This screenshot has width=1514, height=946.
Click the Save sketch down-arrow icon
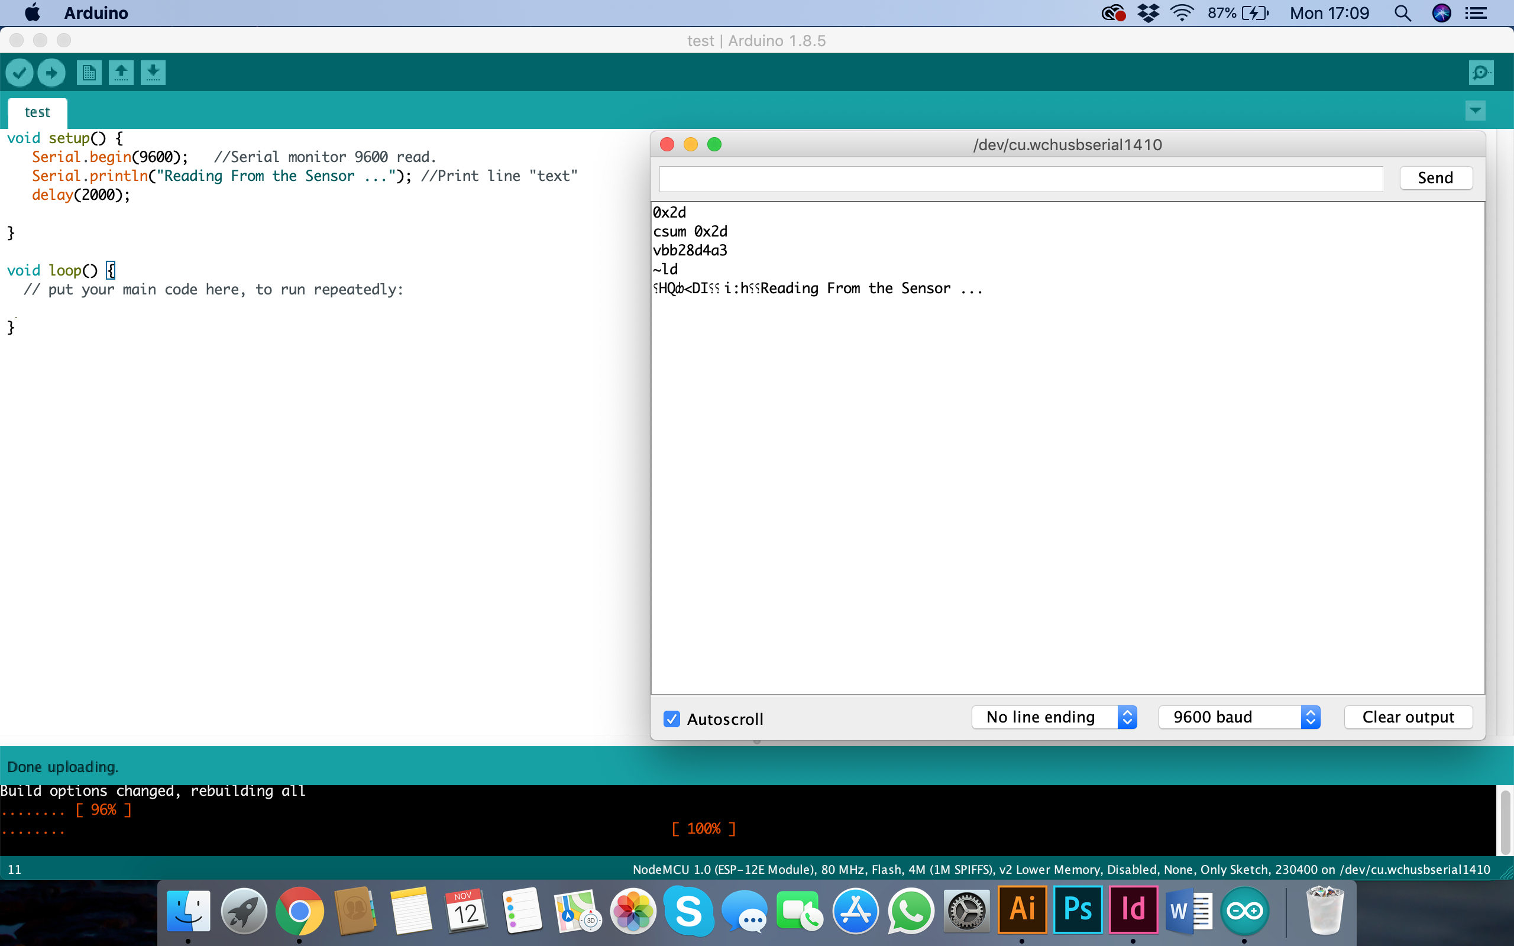point(153,73)
